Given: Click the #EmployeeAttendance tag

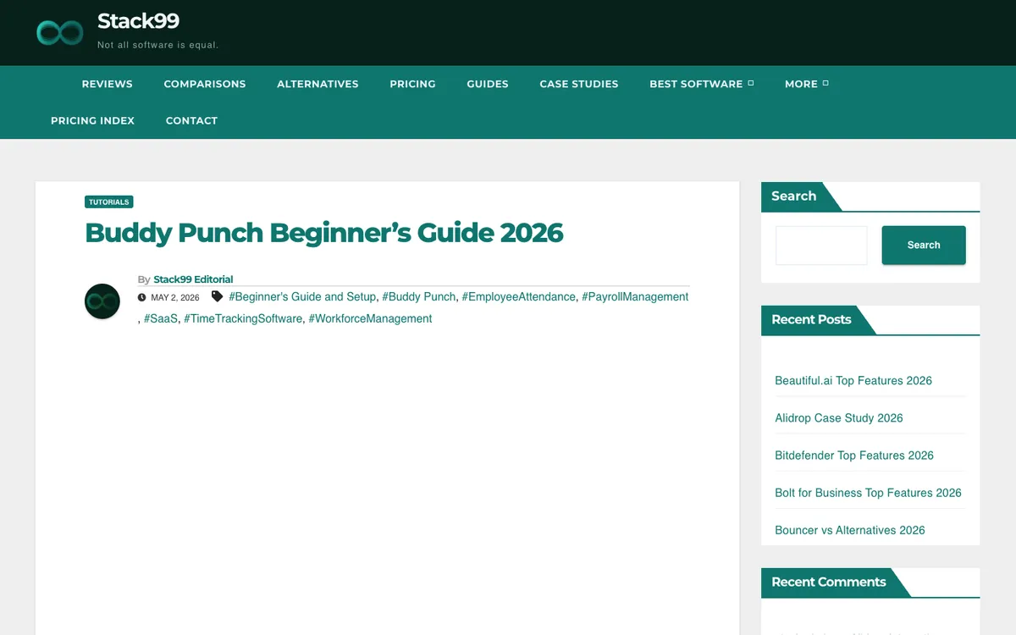Looking at the screenshot, I should click(x=519, y=296).
